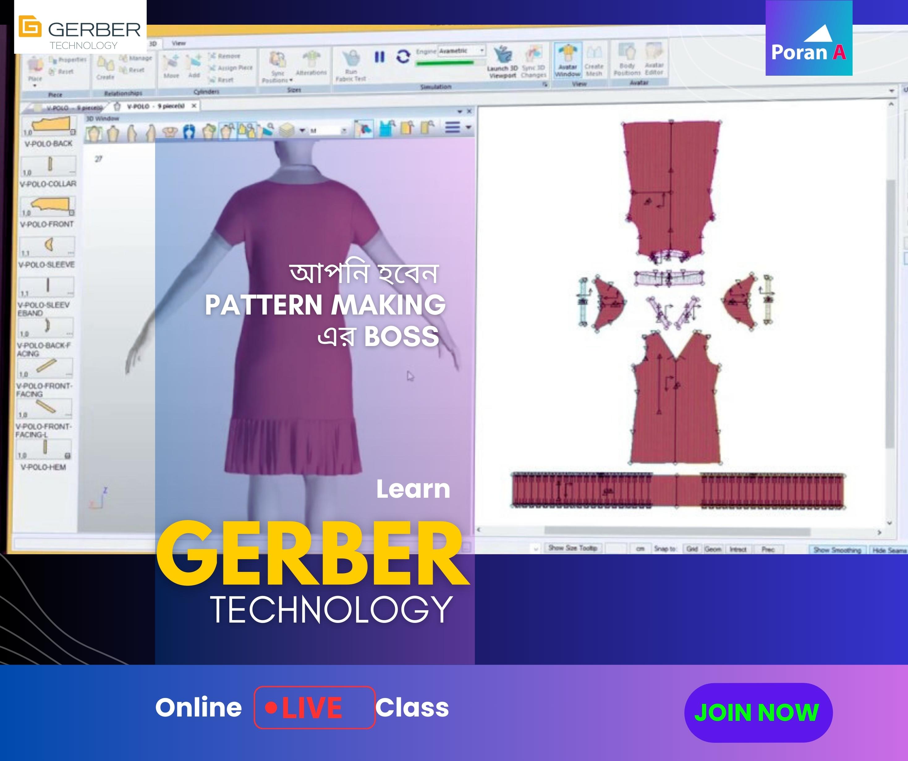Click the reset simulation refresh icon
Image resolution: width=908 pixels, height=761 pixels.
pyautogui.click(x=403, y=57)
